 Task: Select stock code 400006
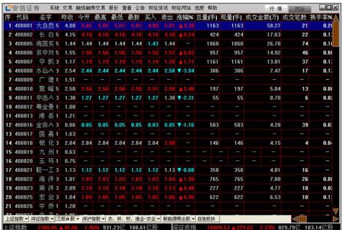coord(23,52)
